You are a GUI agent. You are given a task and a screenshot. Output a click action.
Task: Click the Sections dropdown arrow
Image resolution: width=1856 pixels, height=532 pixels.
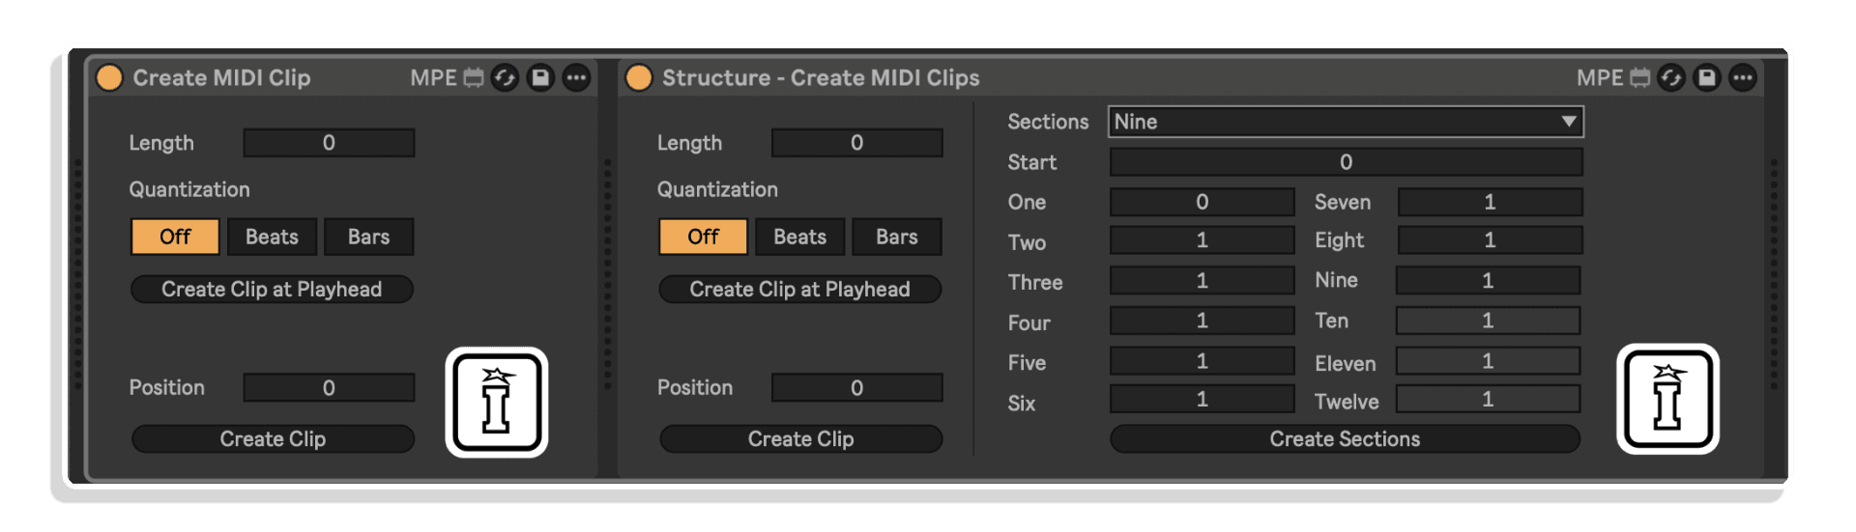(x=1568, y=122)
